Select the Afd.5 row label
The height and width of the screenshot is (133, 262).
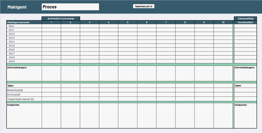click(12, 46)
